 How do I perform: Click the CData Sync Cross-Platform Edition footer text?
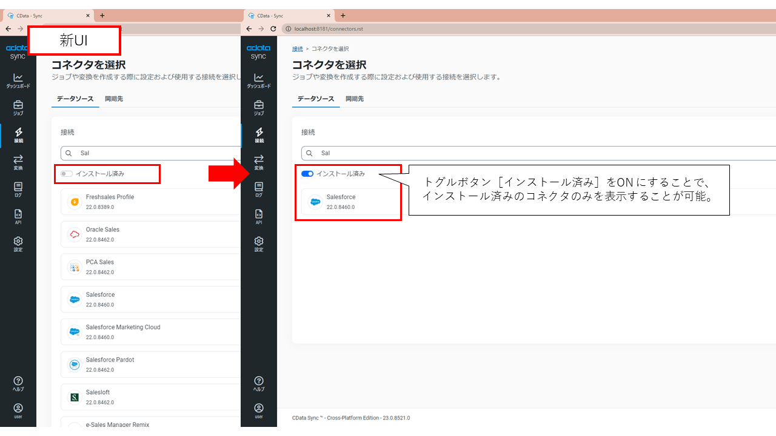[x=351, y=418]
